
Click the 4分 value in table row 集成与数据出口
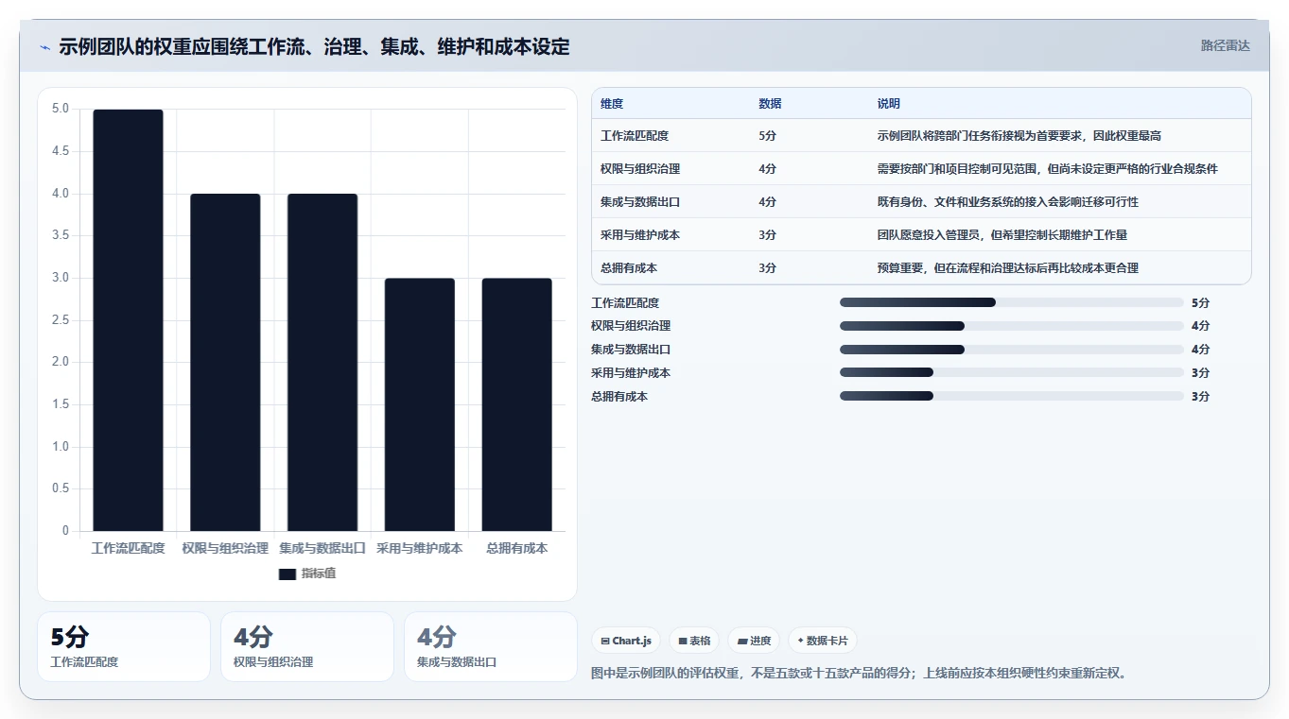[768, 202]
